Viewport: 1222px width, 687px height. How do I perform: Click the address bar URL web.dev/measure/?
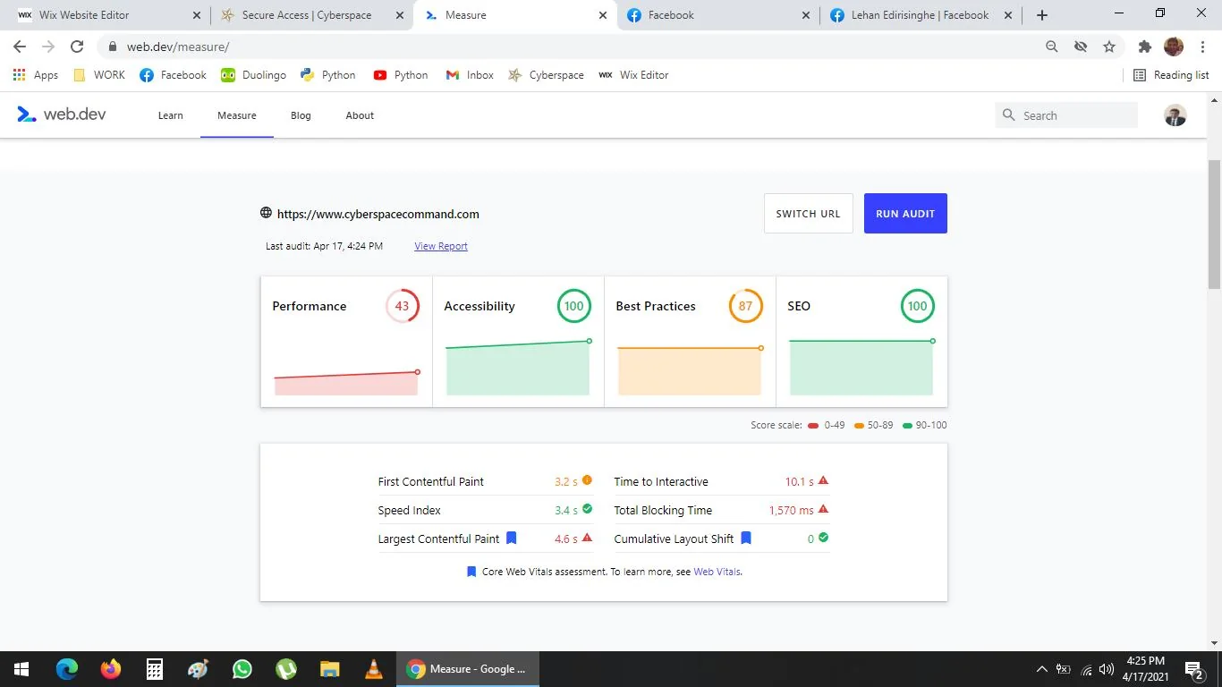tap(177, 47)
